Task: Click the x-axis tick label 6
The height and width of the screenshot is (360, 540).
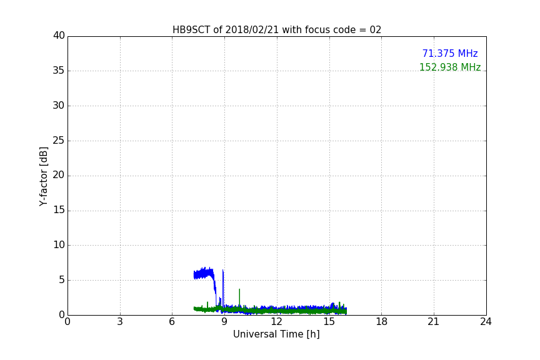Action: pyautogui.click(x=172, y=322)
